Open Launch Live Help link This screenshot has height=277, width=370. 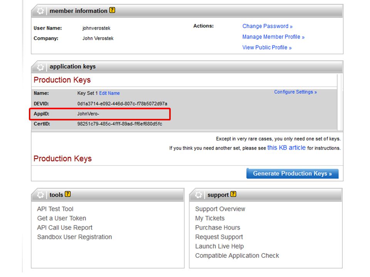pyautogui.click(x=219, y=246)
